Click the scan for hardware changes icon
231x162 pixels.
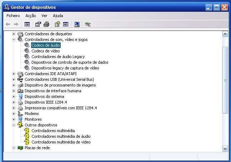[77, 24]
